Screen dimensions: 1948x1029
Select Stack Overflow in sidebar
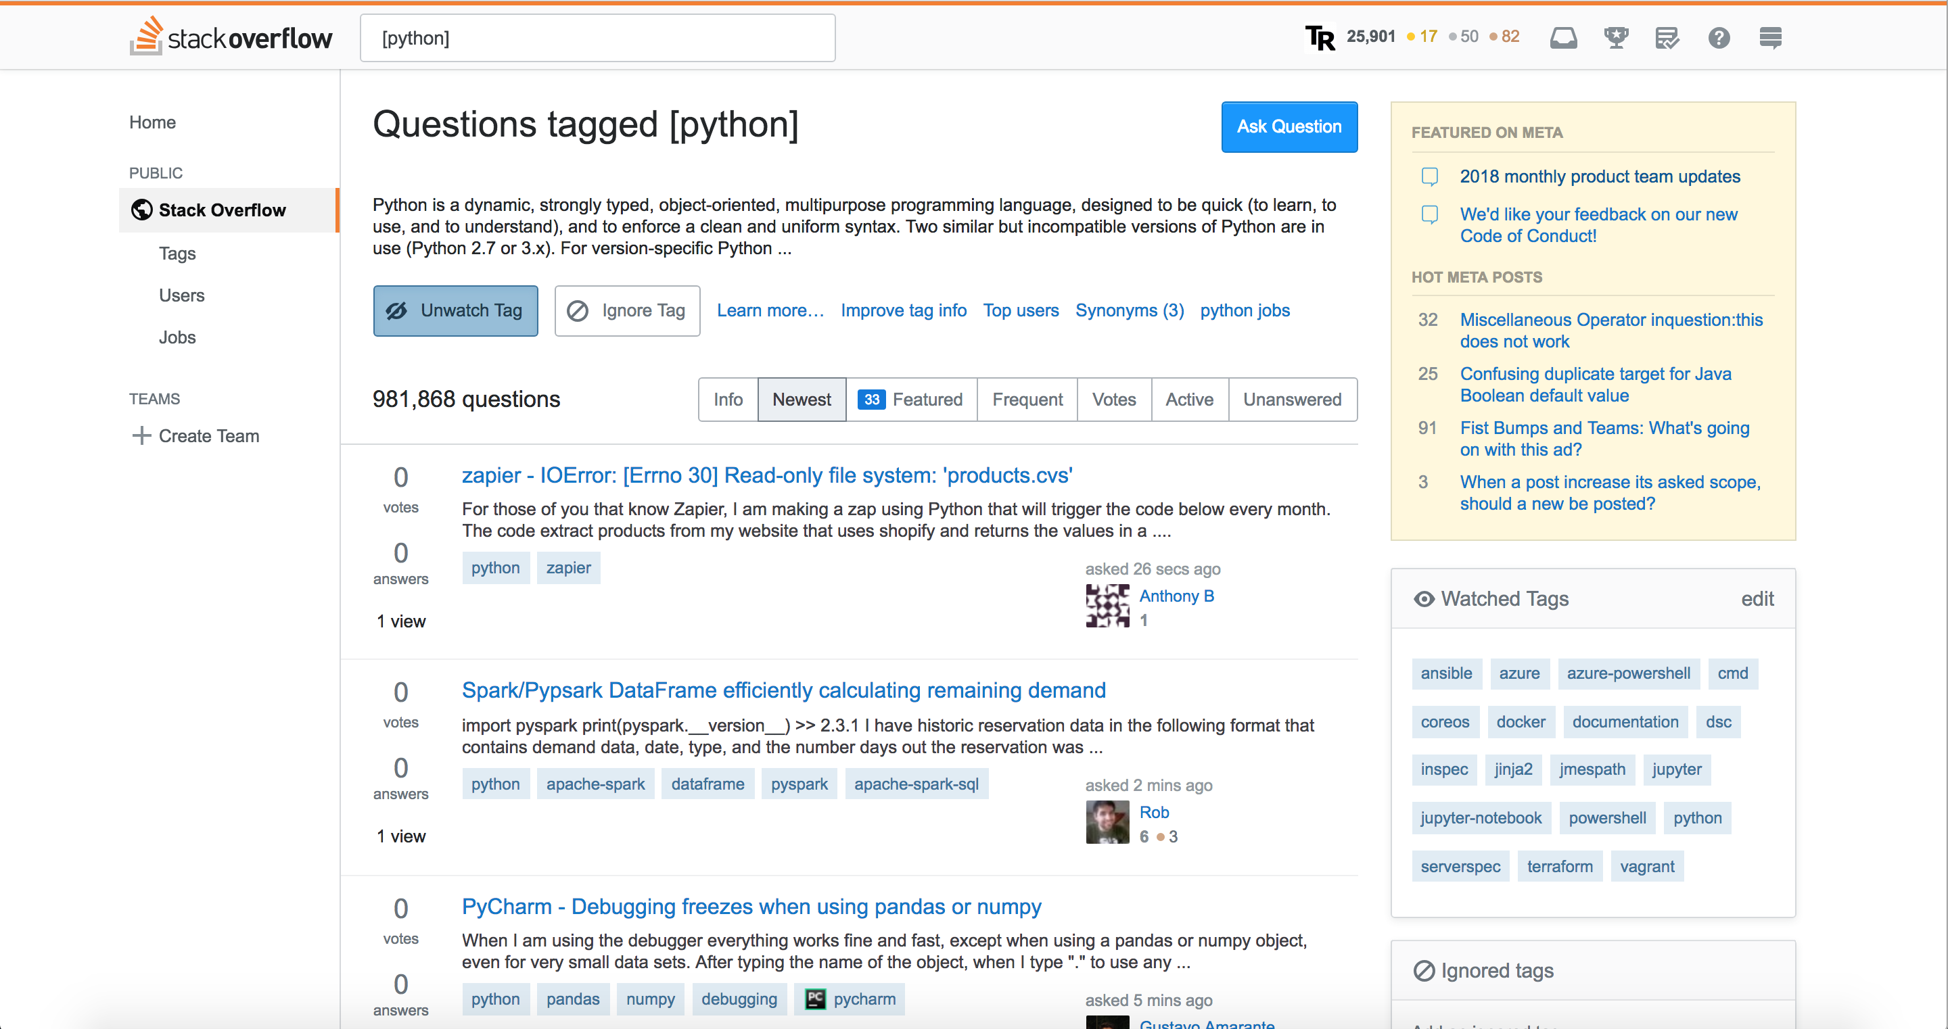point(229,210)
